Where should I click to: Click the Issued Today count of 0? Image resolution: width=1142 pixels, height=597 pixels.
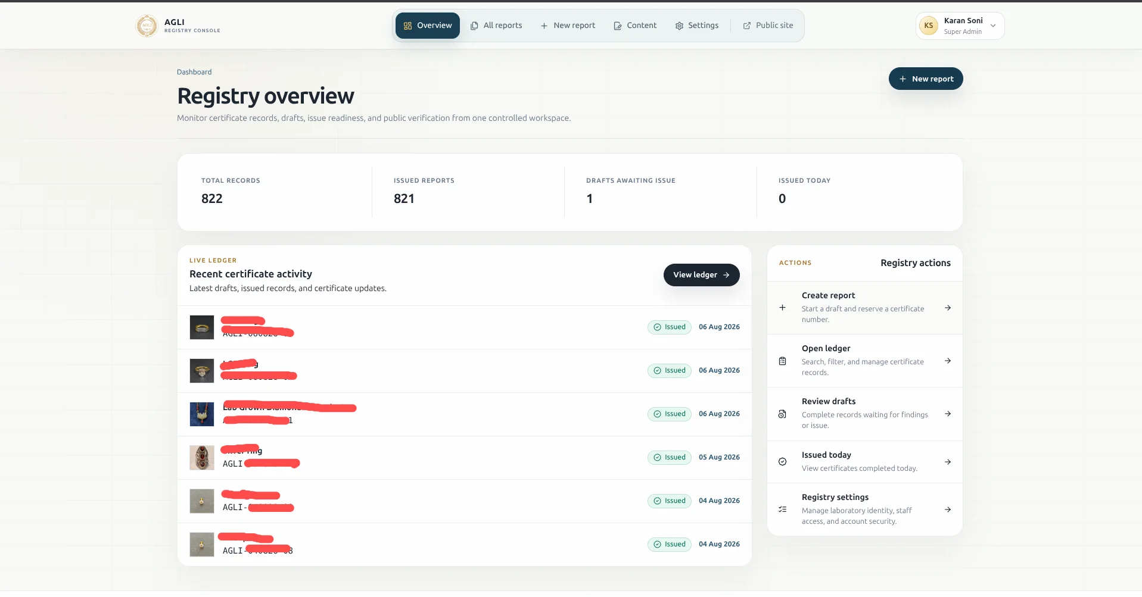(x=782, y=199)
